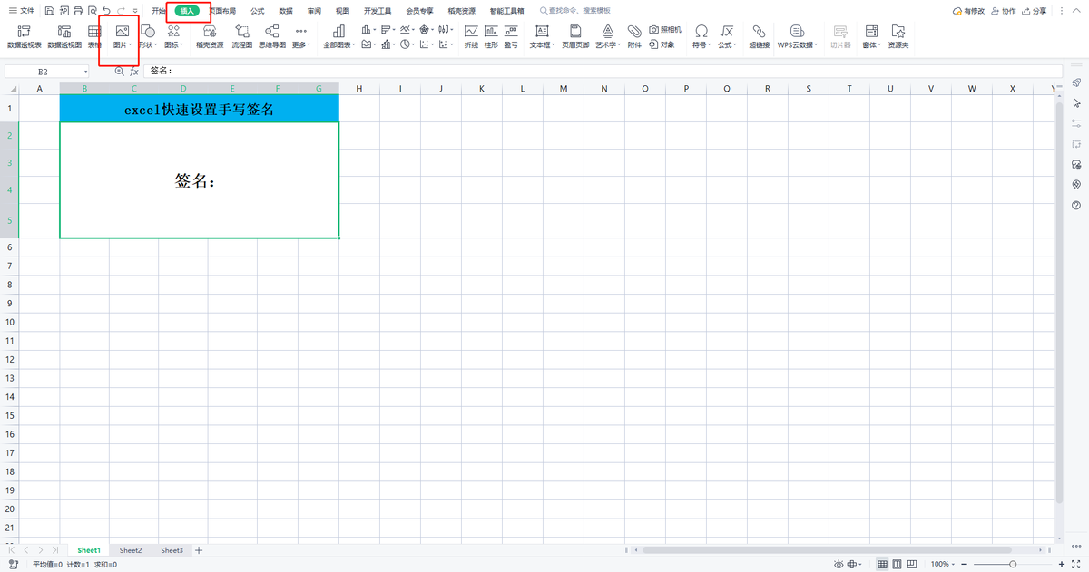Click the print icon in quick toolbar
1089x572 pixels.
[x=77, y=11]
